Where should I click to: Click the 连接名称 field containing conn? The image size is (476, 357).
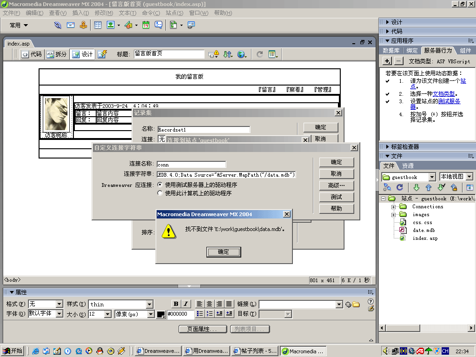pos(191,165)
